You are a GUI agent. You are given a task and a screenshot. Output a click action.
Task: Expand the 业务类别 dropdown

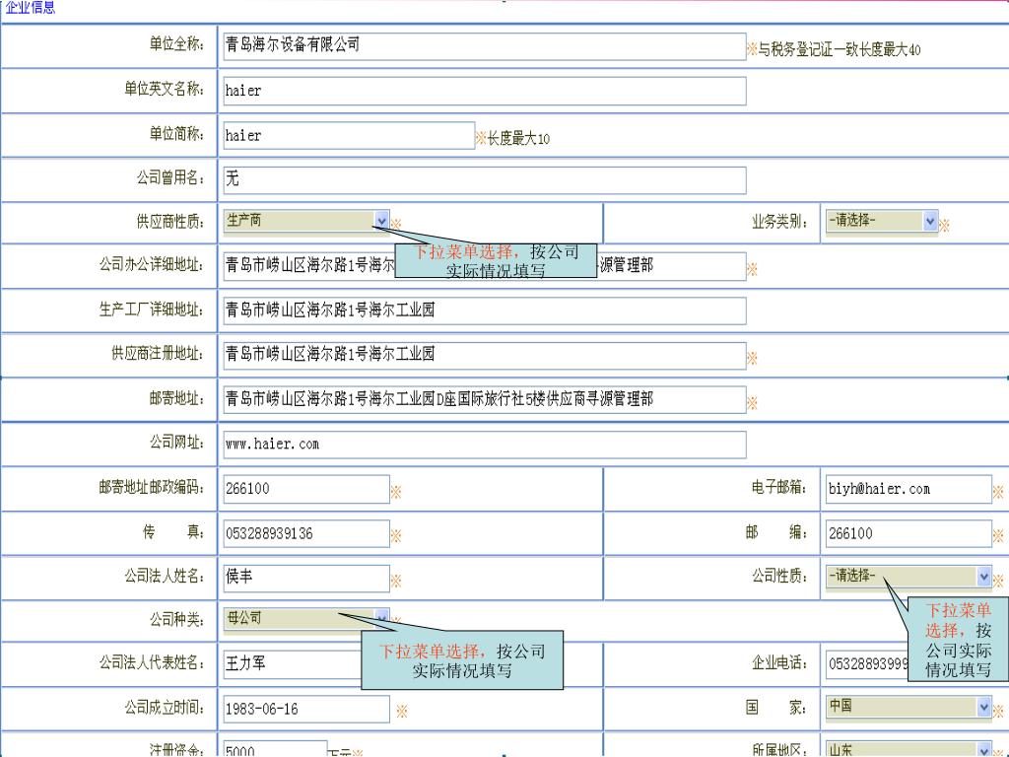(882, 221)
